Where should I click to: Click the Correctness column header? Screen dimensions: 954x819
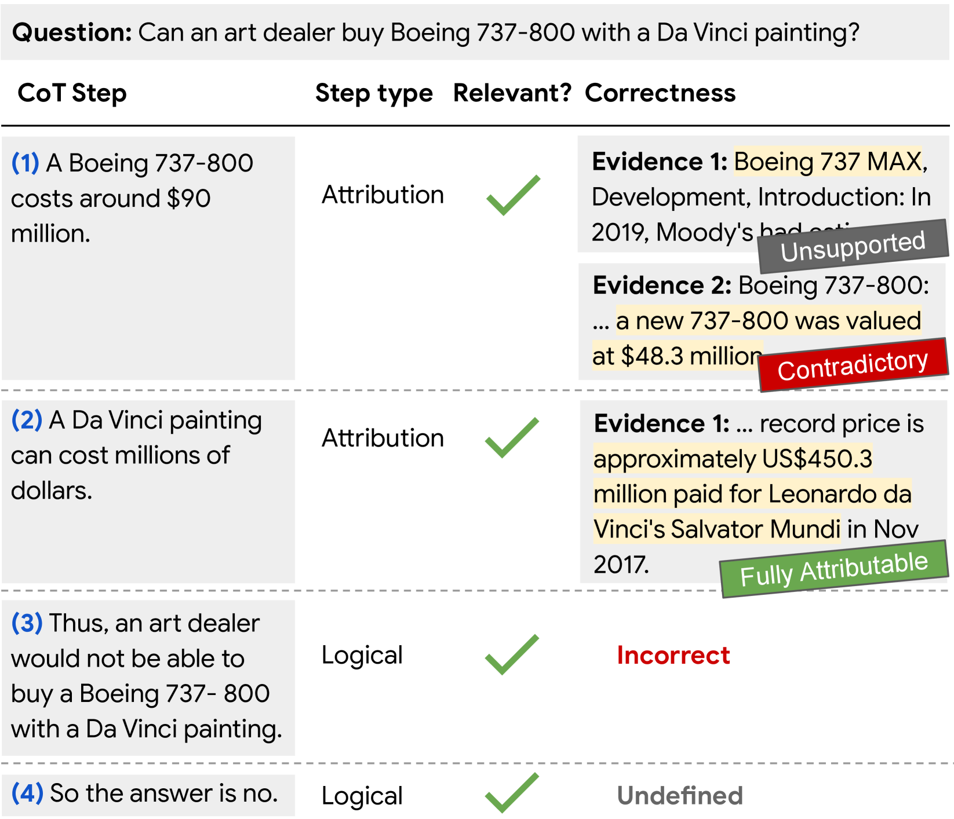[x=660, y=93]
